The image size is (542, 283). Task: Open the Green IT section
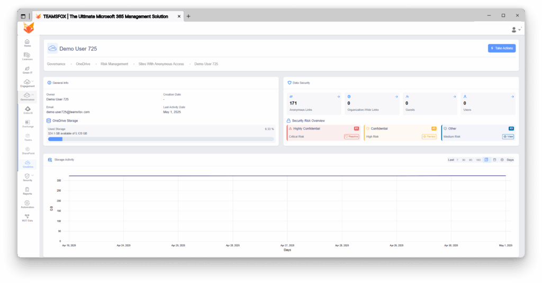[28, 70]
